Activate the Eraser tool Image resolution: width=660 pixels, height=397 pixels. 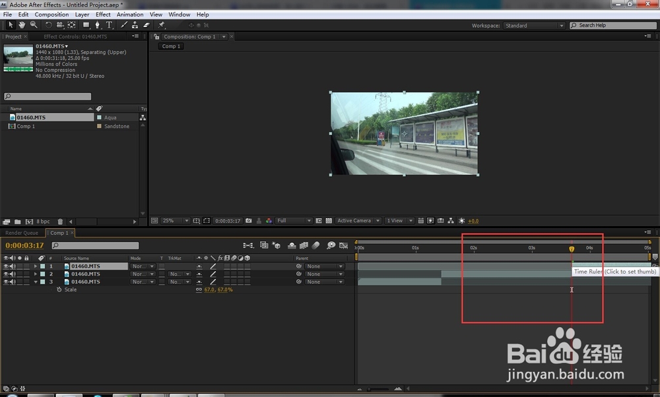tap(146, 25)
